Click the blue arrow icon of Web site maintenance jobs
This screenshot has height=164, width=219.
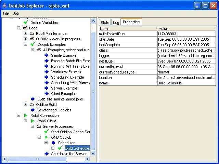tap(33, 99)
